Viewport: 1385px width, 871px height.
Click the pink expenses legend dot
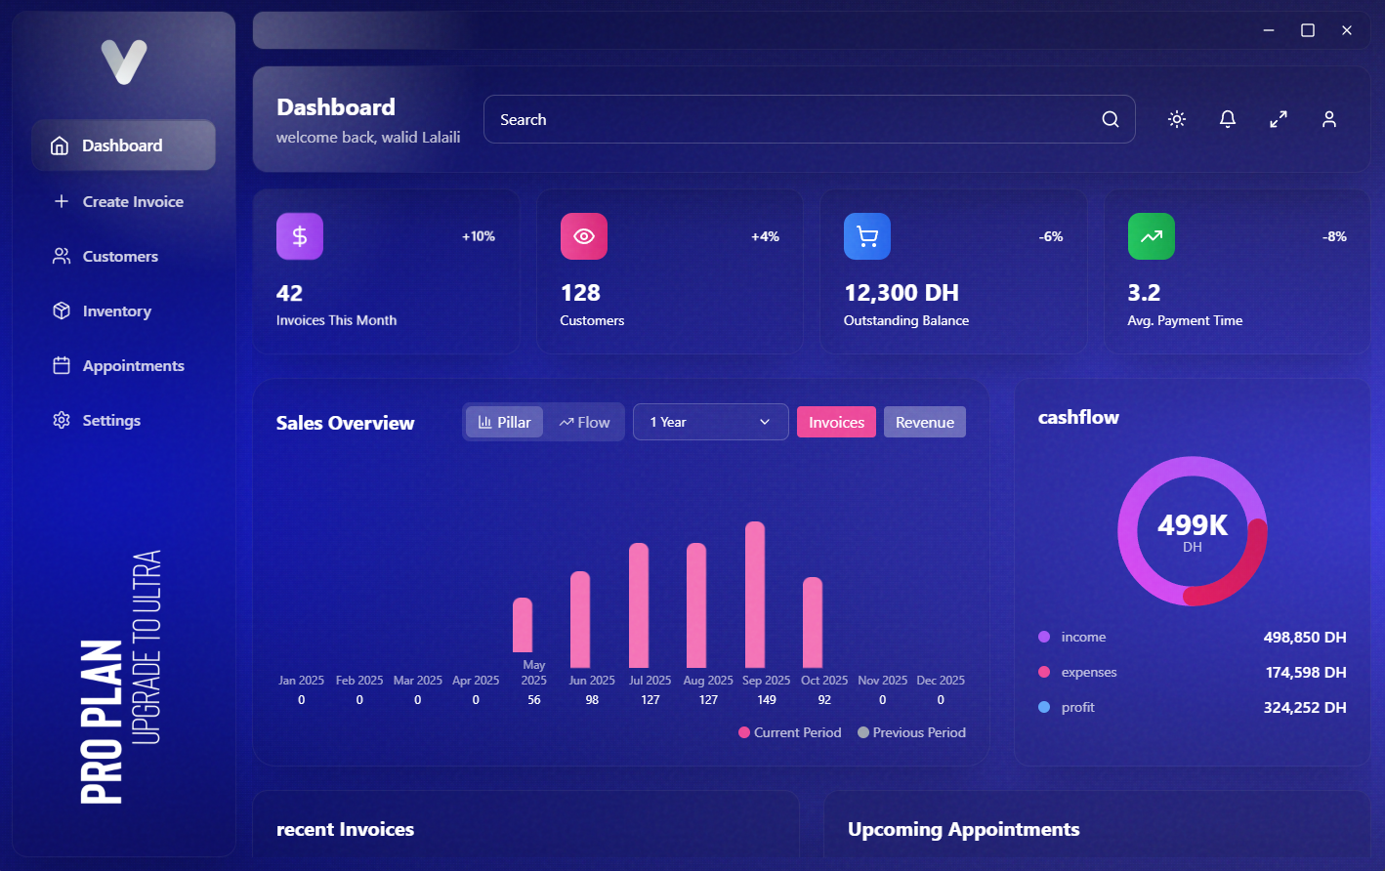tap(1044, 672)
